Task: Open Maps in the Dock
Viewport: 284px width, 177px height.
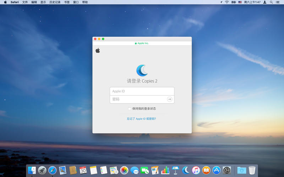Action: pos(114,170)
